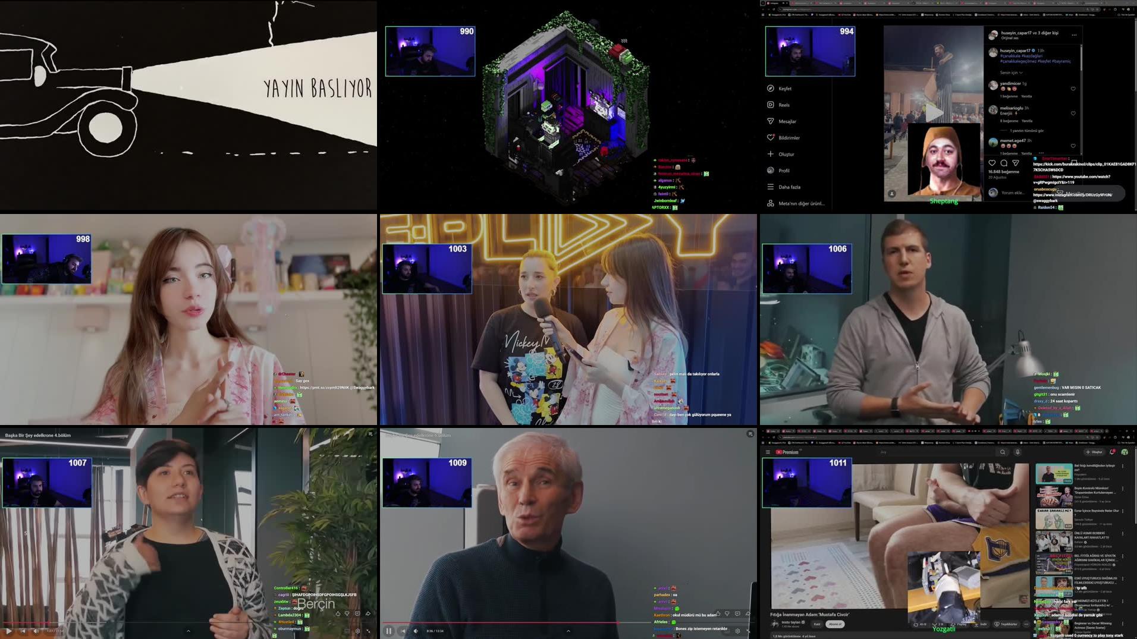Click 'Yanıtla' under yandimicer's comment

pos(1026,96)
